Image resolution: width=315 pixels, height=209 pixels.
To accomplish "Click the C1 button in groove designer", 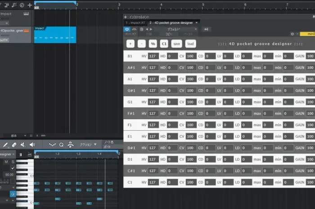I will coord(164,44).
